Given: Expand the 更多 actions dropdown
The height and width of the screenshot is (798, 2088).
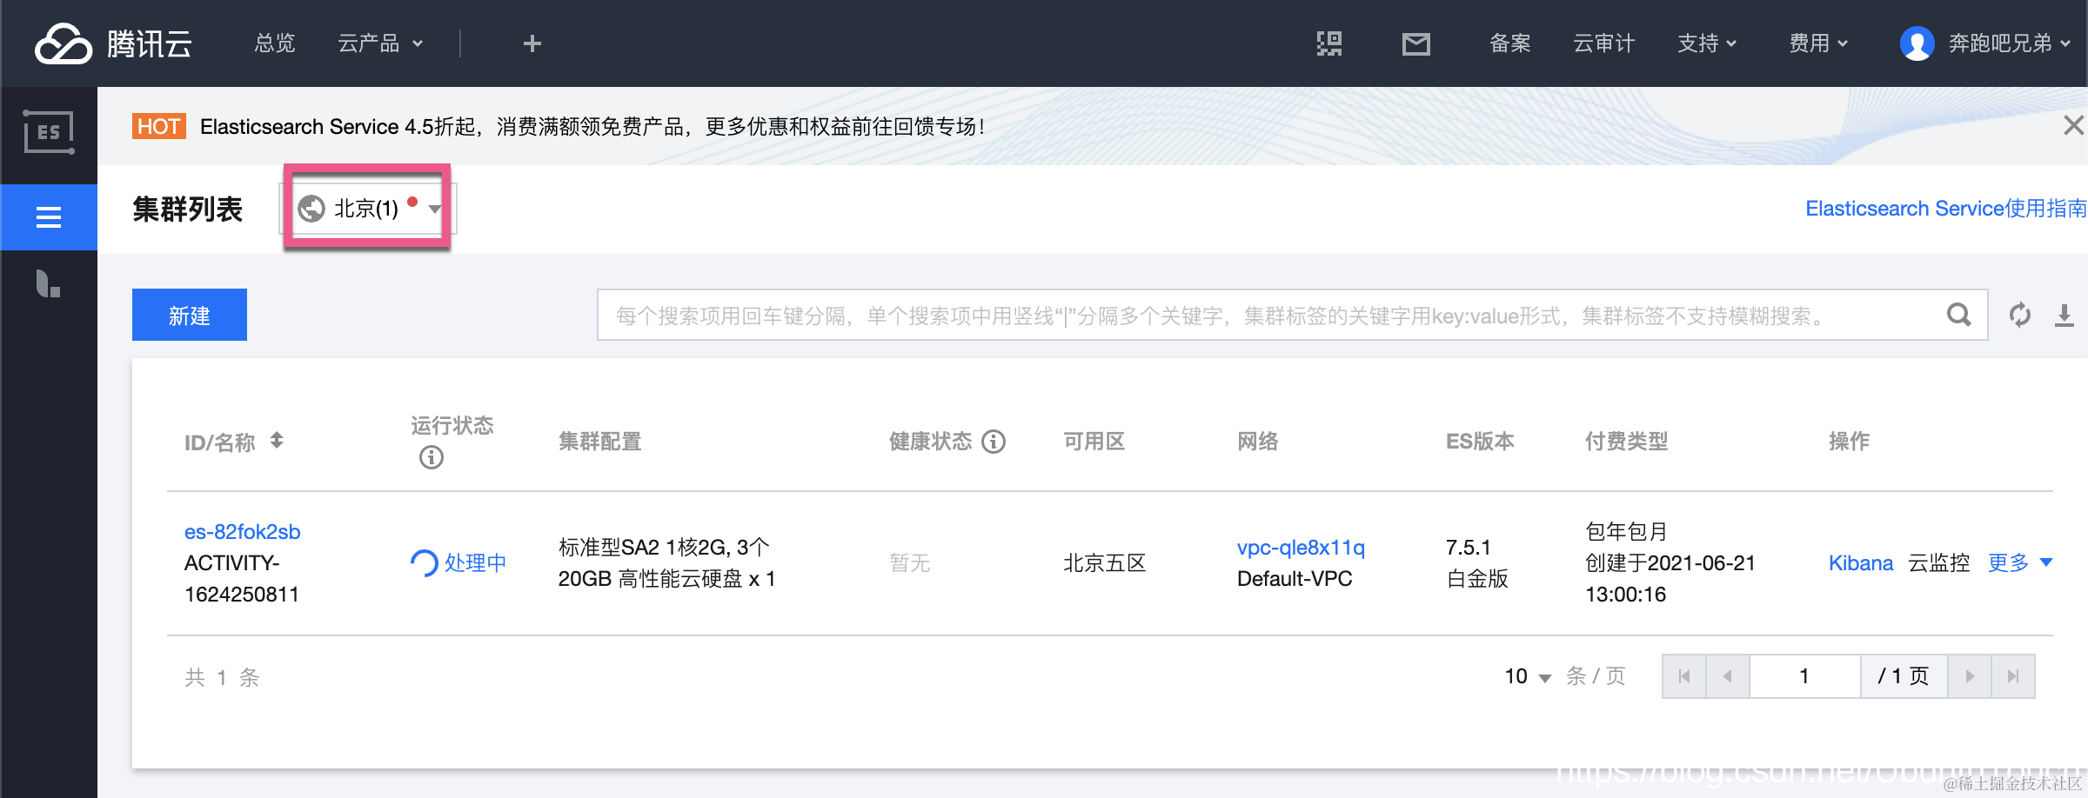Looking at the screenshot, I should 2020,562.
